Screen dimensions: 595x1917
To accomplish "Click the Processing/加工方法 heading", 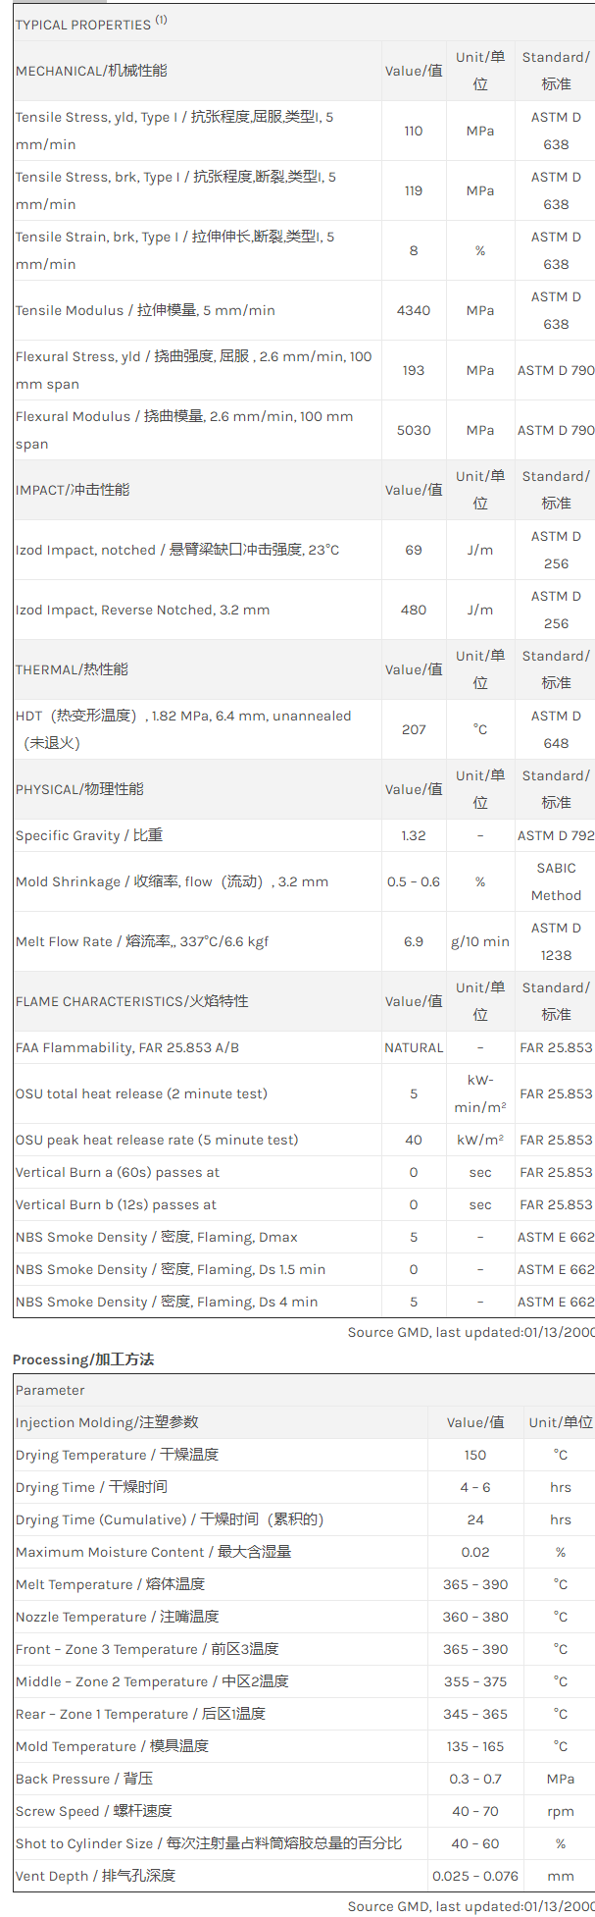I will [83, 1359].
